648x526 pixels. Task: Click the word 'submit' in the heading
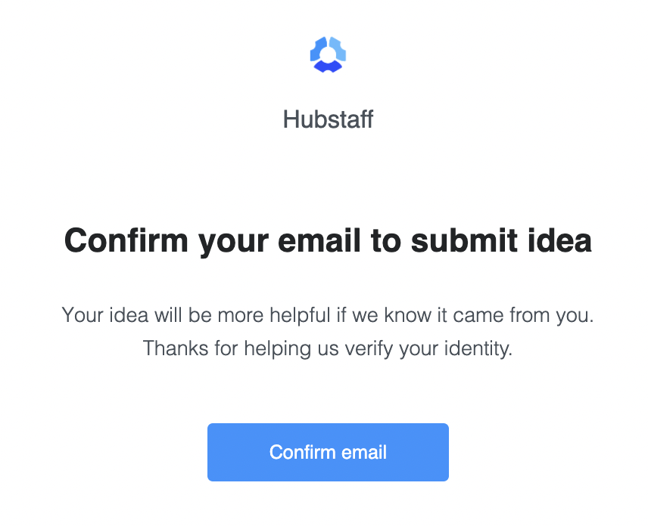(x=464, y=240)
